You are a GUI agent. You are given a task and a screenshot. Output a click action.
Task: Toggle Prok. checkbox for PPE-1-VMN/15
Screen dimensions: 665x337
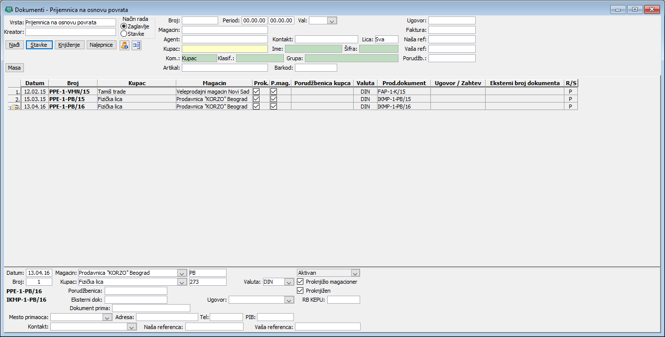point(257,92)
